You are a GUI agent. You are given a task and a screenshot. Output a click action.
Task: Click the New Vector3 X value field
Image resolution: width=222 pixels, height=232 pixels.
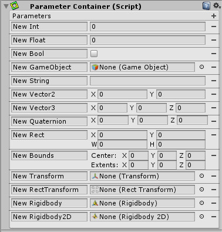tap(112, 108)
